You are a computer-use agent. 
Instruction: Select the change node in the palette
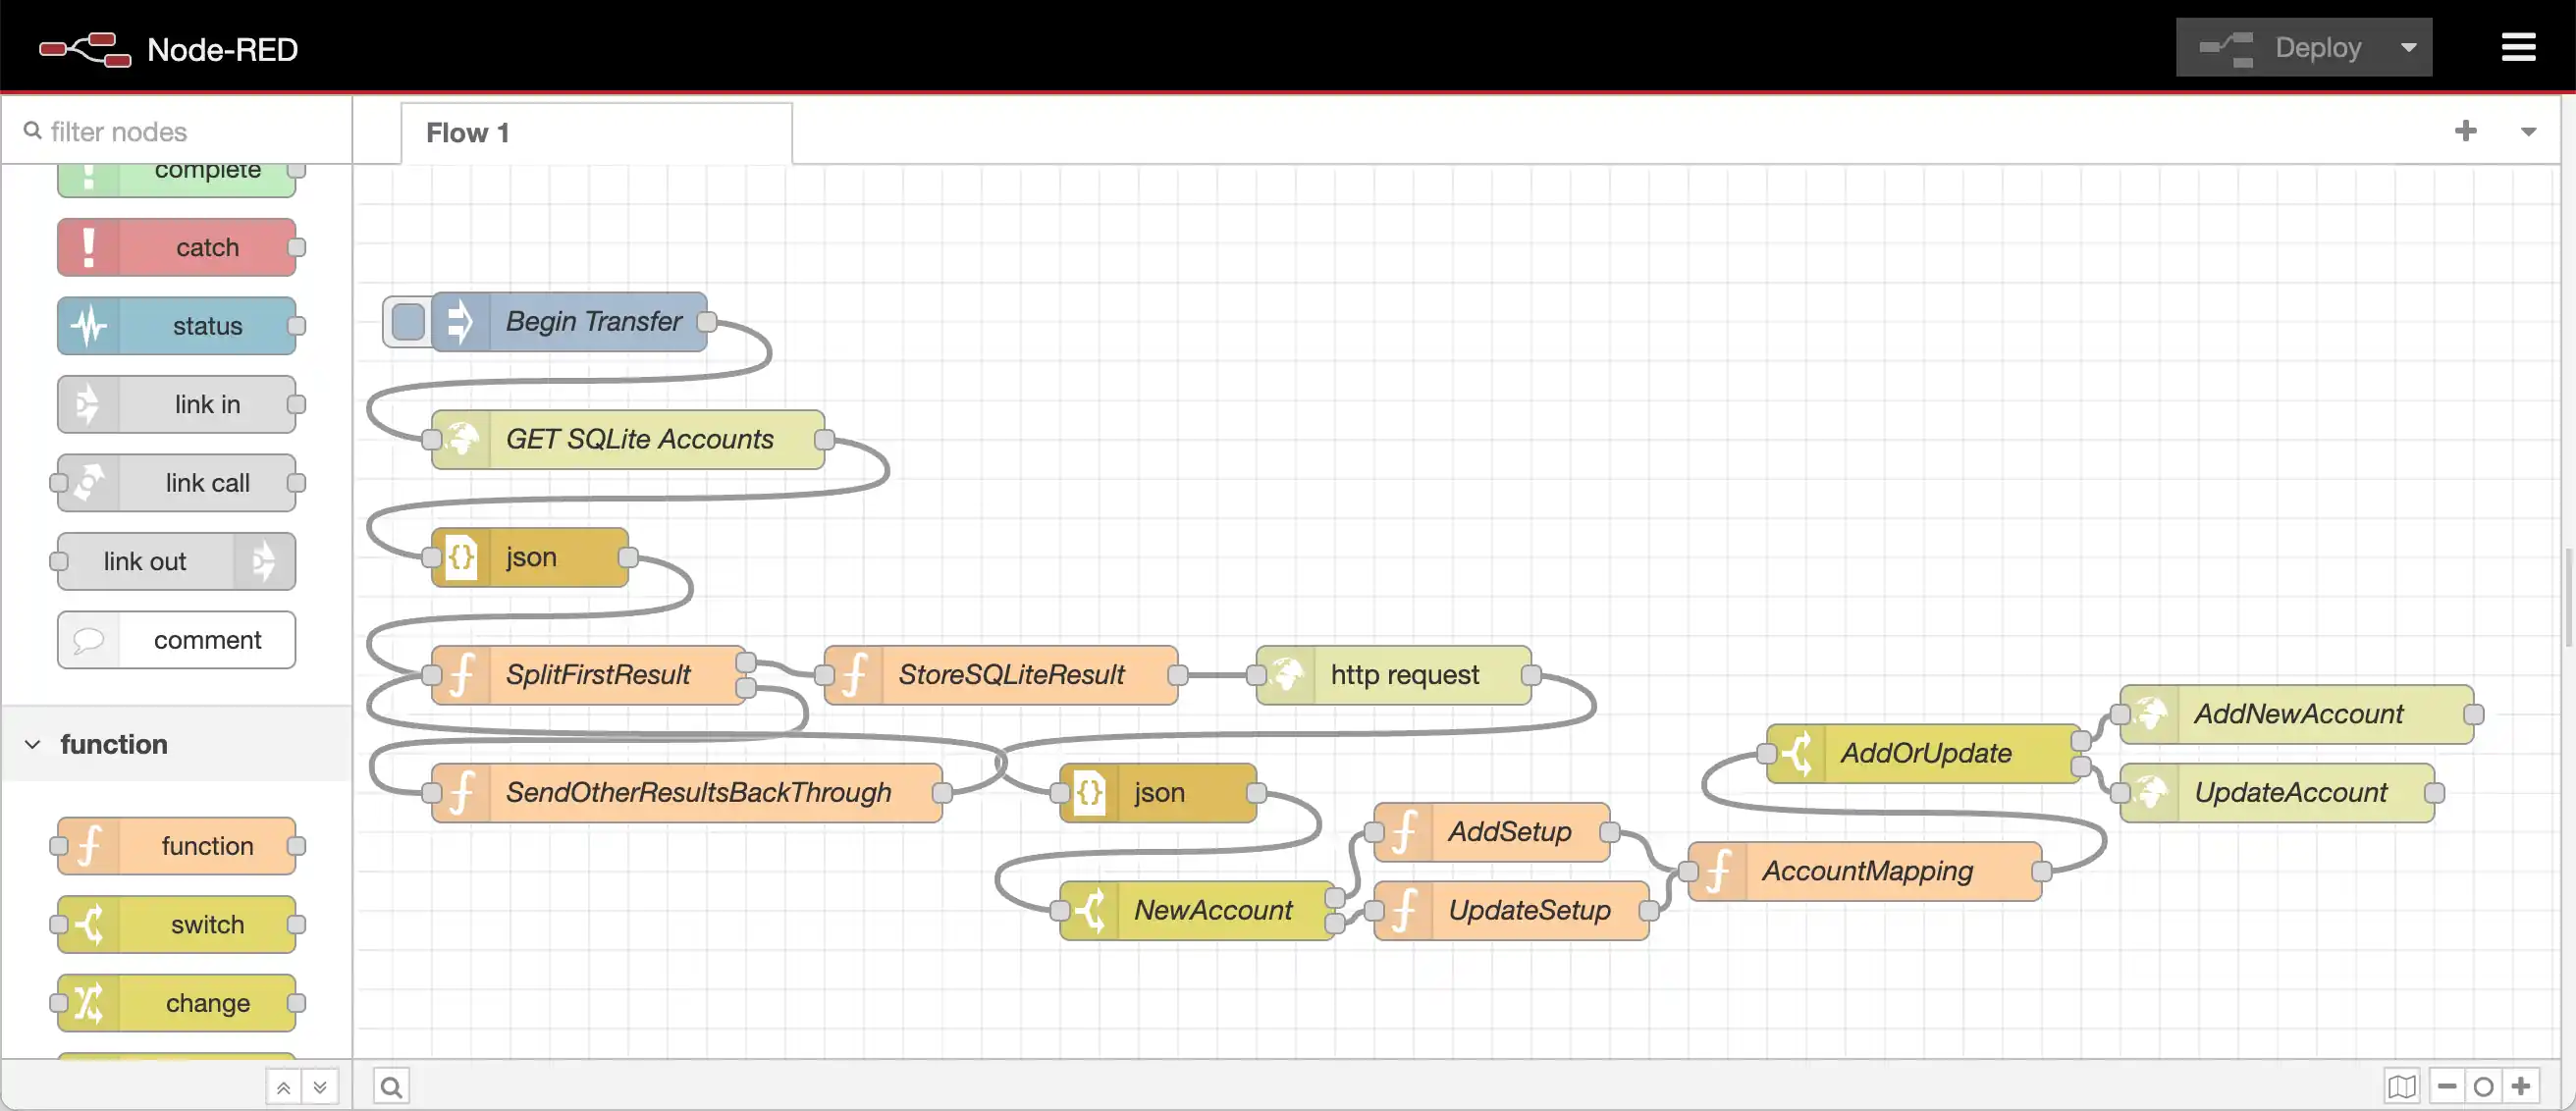click(x=176, y=1002)
